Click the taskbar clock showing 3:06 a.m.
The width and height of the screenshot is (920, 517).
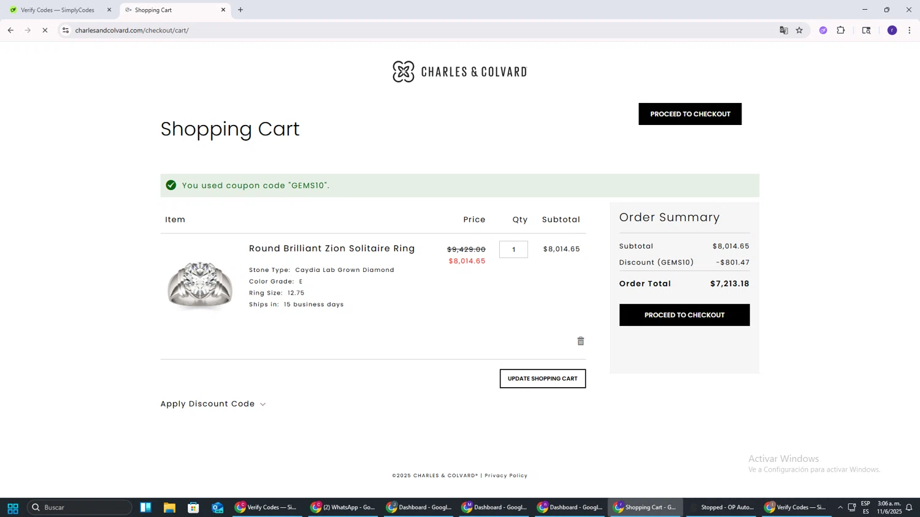coord(889,507)
